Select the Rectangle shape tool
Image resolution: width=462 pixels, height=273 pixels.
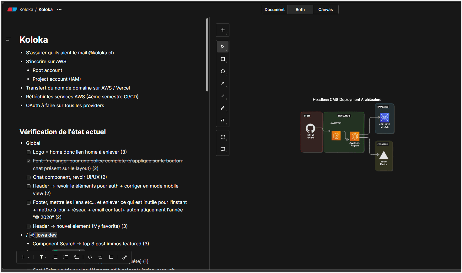(x=223, y=59)
